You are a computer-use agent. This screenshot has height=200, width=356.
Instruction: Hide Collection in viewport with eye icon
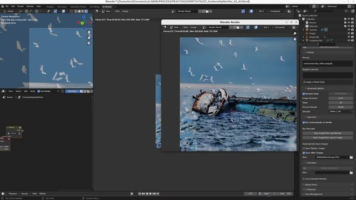click(x=349, y=19)
